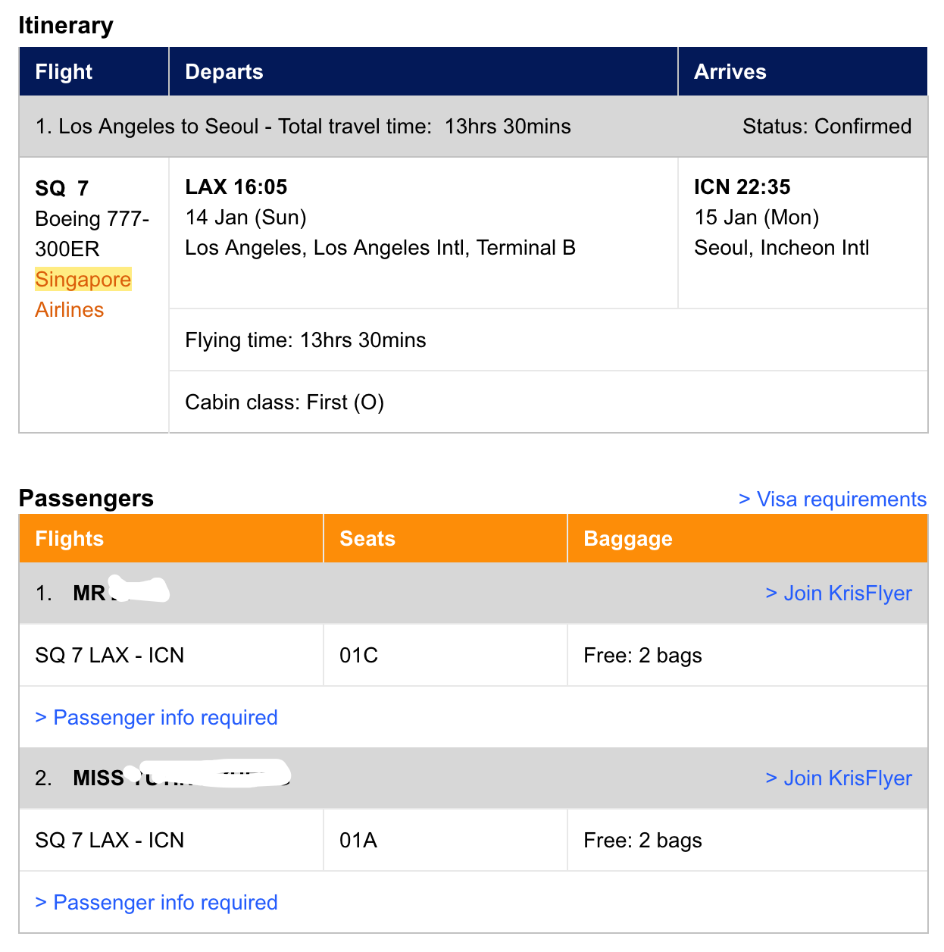The height and width of the screenshot is (952, 944).
Task: Click the orange Flights column header
Action: 171,539
